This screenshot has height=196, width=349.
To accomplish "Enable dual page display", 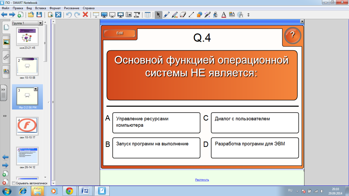I will point(121,15).
